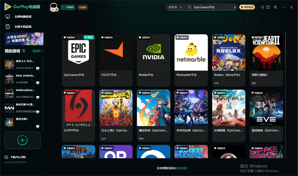
Task: Open the 多多自走棋 game card
Action: [x=191, y=116]
